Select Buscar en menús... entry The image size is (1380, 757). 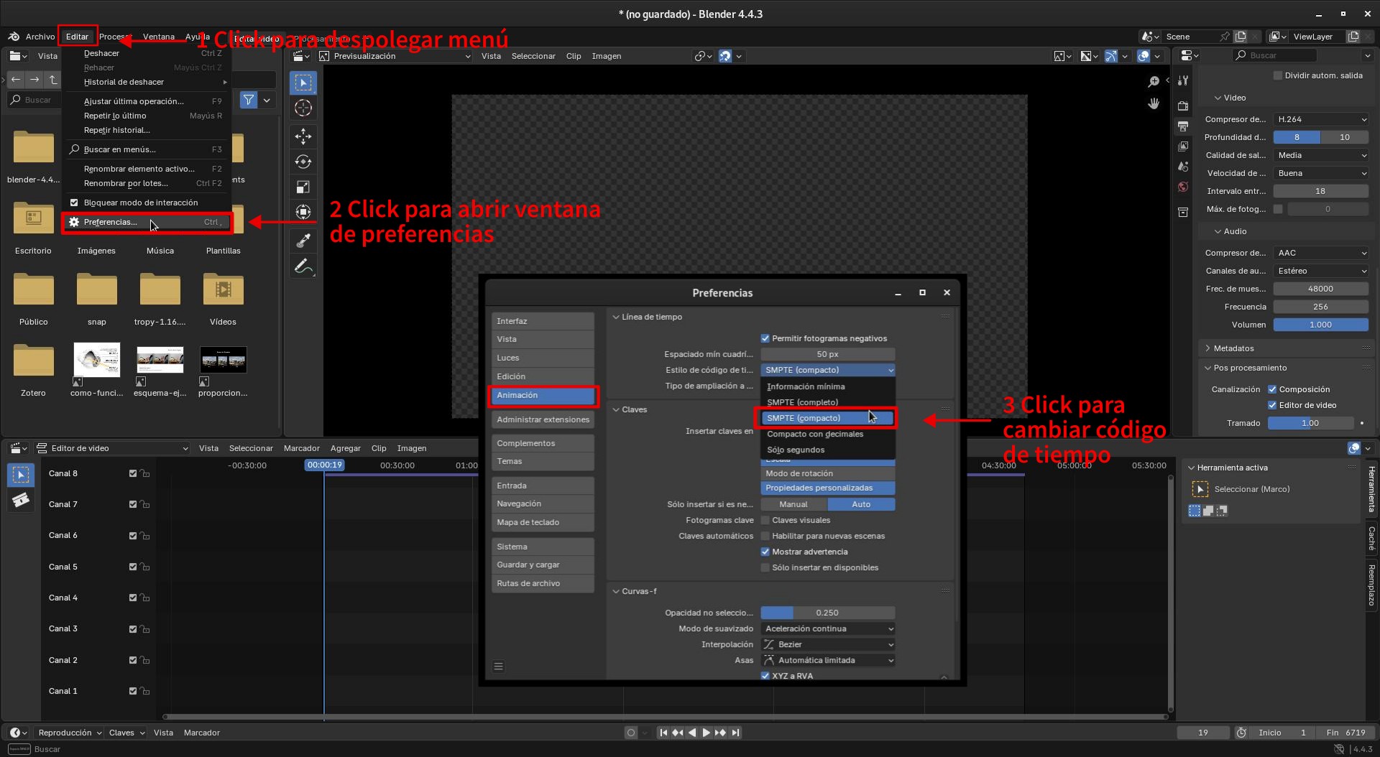(x=147, y=149)
